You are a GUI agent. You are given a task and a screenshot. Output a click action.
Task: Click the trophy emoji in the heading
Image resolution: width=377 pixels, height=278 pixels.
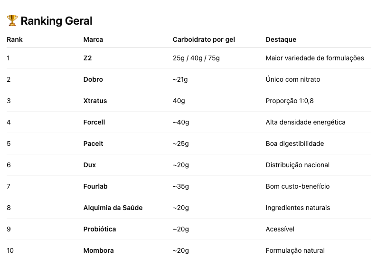[12, 20]
